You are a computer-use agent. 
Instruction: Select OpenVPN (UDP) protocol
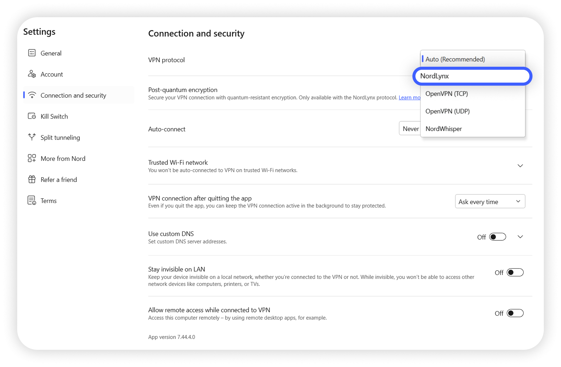pyautogui.click(x=473, y=111)
